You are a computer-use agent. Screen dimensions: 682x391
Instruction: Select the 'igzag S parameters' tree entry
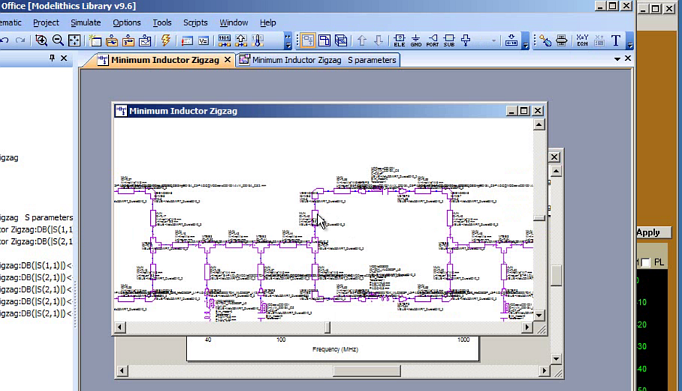click(36, 217)
